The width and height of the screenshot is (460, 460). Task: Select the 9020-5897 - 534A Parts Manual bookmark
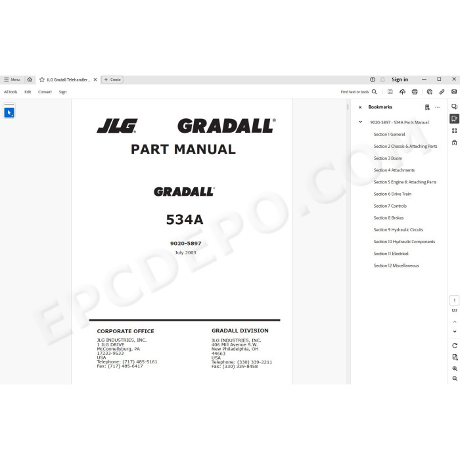point(400,122)
